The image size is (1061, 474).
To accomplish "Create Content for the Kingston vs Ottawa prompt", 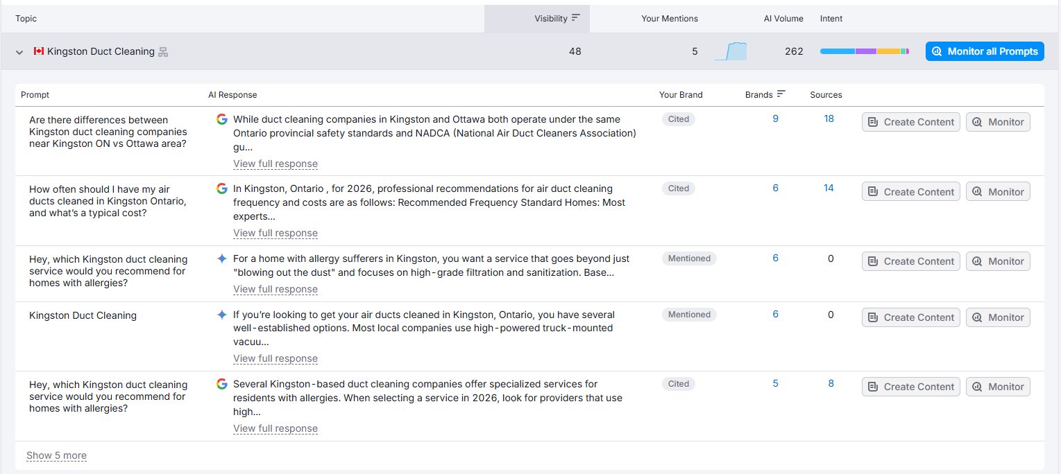I will 911,122.
